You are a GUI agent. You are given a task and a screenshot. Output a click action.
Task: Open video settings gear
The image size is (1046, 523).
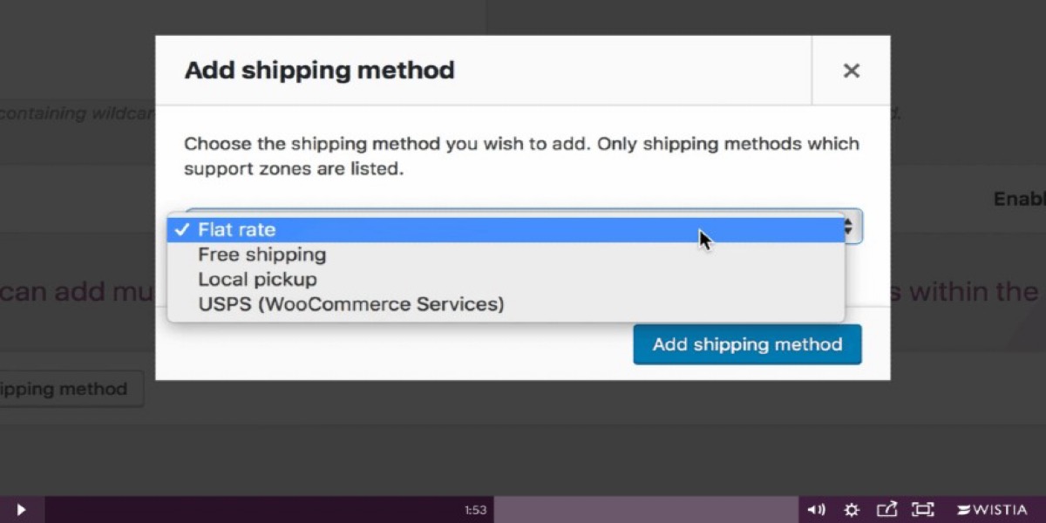pyautogui.click(x=852, y=510)
